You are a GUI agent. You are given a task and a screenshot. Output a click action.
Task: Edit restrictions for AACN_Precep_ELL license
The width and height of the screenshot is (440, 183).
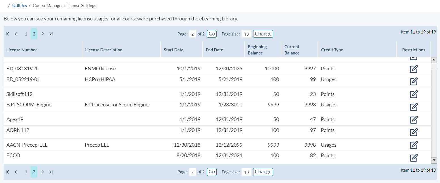[x=414, y=145]
